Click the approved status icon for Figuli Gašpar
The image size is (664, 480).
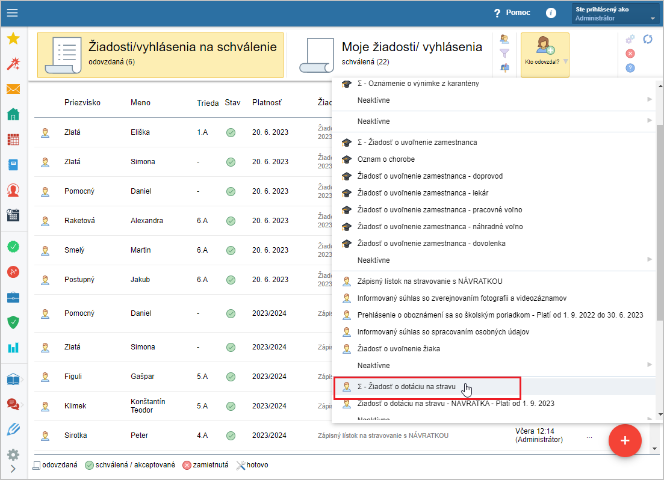pos(231,377)
